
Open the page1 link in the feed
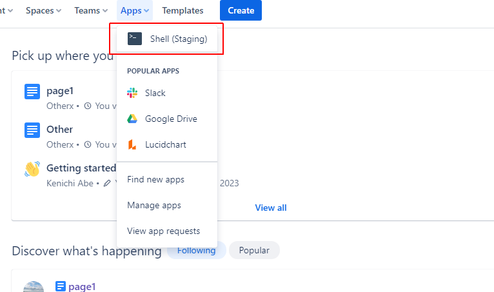click(x=82, y=286)
